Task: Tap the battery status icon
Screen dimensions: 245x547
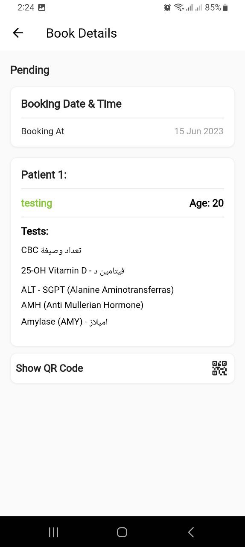Action: tap(225, 7)
